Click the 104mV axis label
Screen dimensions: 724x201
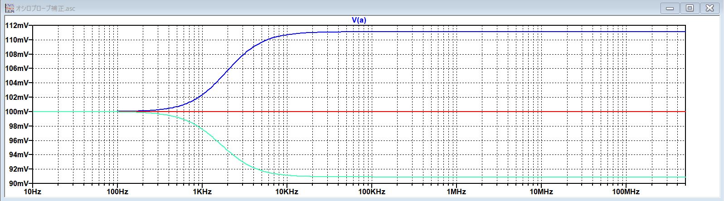(16, 83)
